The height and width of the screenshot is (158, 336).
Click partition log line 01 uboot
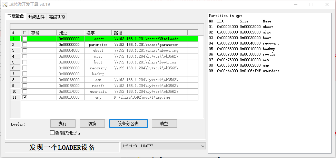tap(241, 27)
